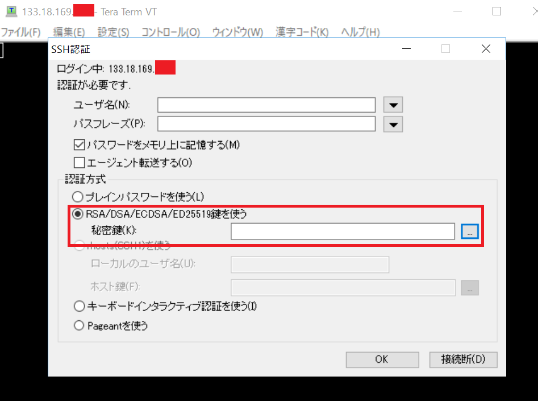Expand the パスフレーズ dropdown arrow
Image resolution: width=538 pixels, height=401 pixels.
coord(393,124)
